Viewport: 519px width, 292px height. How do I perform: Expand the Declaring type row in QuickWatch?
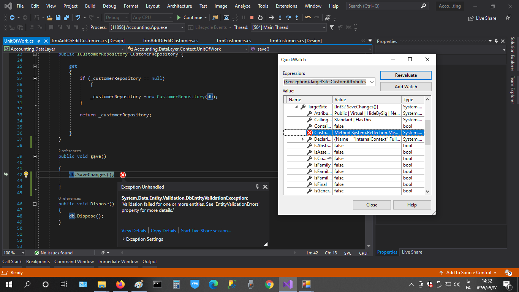pyautogui.click(x=303, y=140)
